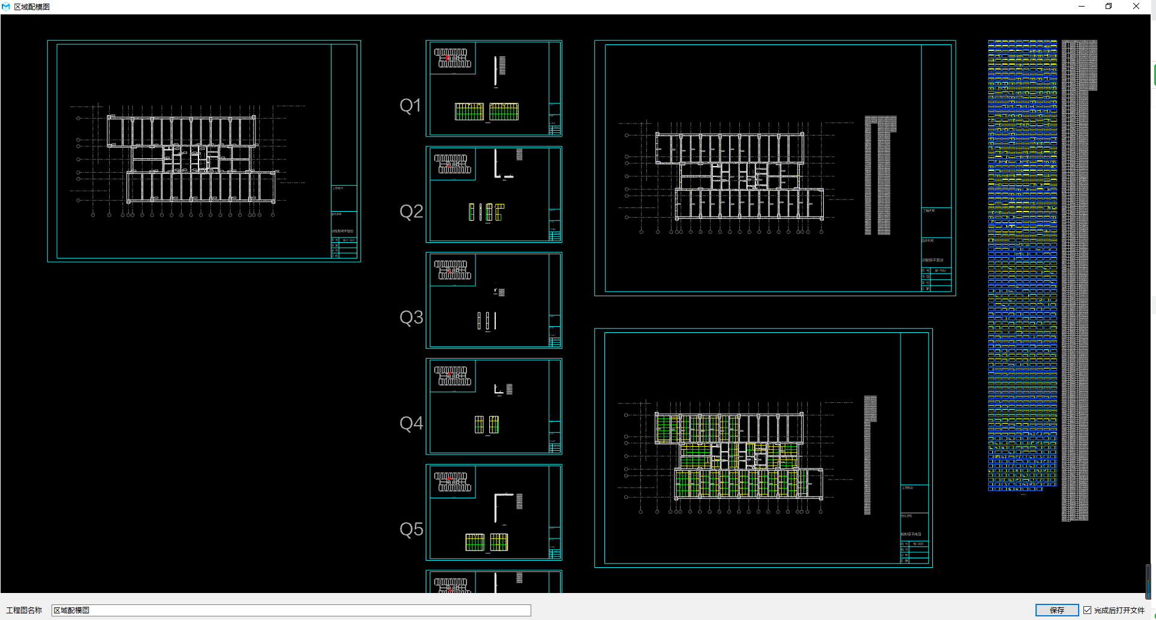Click the Q5 label text
Screen dimensions: 1156x620
pos(411,529)
